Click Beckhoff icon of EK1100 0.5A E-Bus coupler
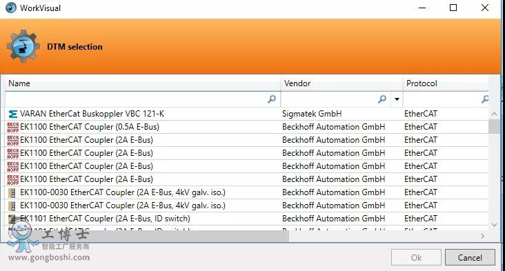The image size is (505, 271). 13,127
